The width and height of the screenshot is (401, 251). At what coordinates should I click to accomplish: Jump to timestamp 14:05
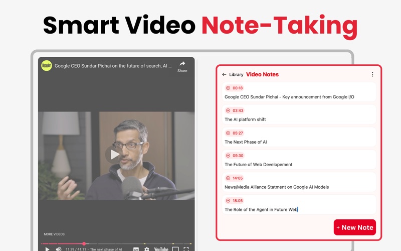pos(234,178)
